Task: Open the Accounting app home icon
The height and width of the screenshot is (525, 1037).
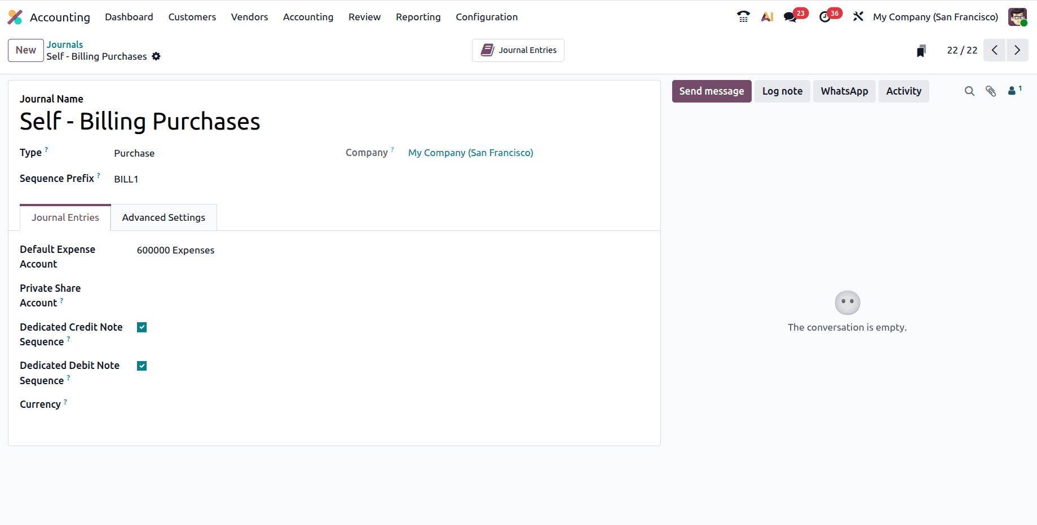Action: click(15, 17)
